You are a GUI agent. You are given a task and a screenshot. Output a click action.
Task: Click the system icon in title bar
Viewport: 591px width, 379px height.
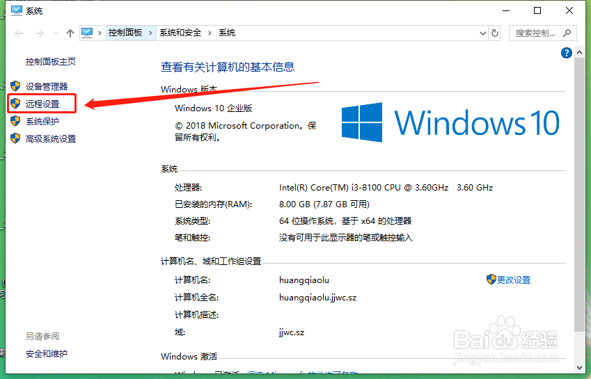click(x=17, y=10)
